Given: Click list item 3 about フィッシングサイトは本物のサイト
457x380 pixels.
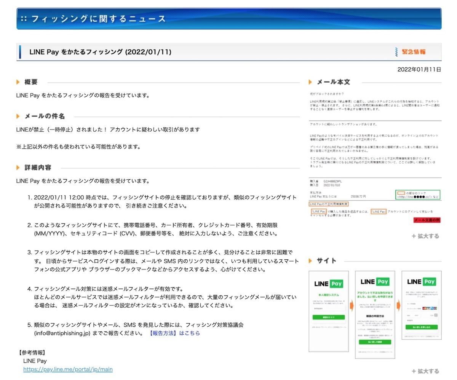Looking at the screenshot, I should [x=166, y=261].
